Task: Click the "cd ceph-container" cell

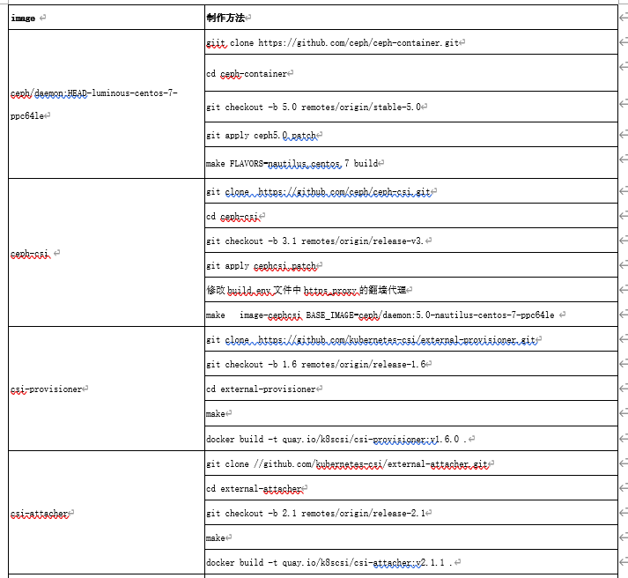Action: point(411,73)
